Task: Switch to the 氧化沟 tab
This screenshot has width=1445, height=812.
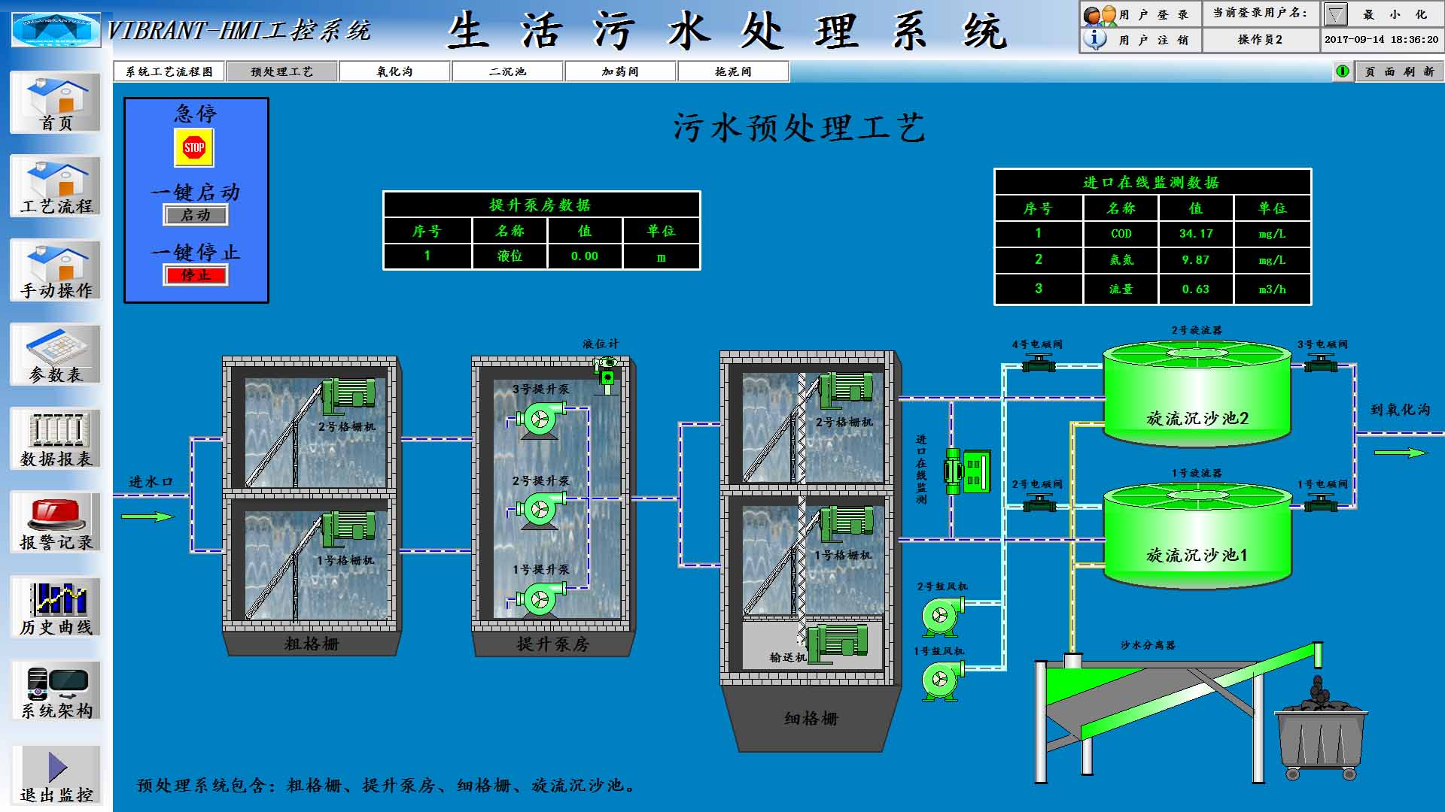Action: (x=395, y=71)
